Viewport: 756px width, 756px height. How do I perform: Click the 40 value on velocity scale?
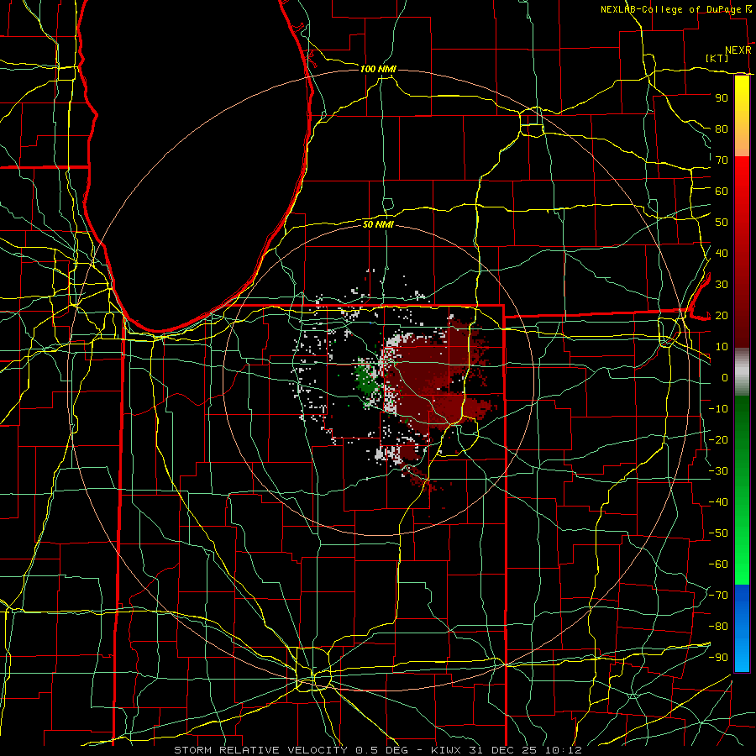point(722,253)
